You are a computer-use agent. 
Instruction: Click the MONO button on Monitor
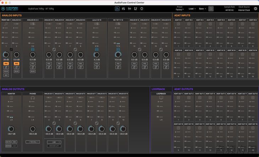tap(8, 146)
